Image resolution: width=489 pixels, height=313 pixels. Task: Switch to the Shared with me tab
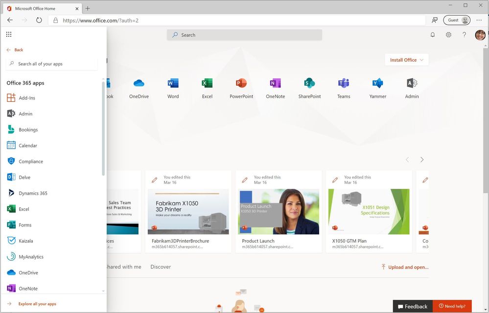pos(124,267)
